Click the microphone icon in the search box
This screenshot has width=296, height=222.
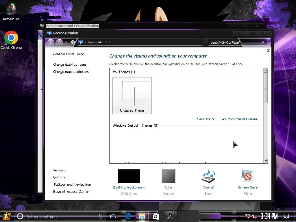point(100,216)
